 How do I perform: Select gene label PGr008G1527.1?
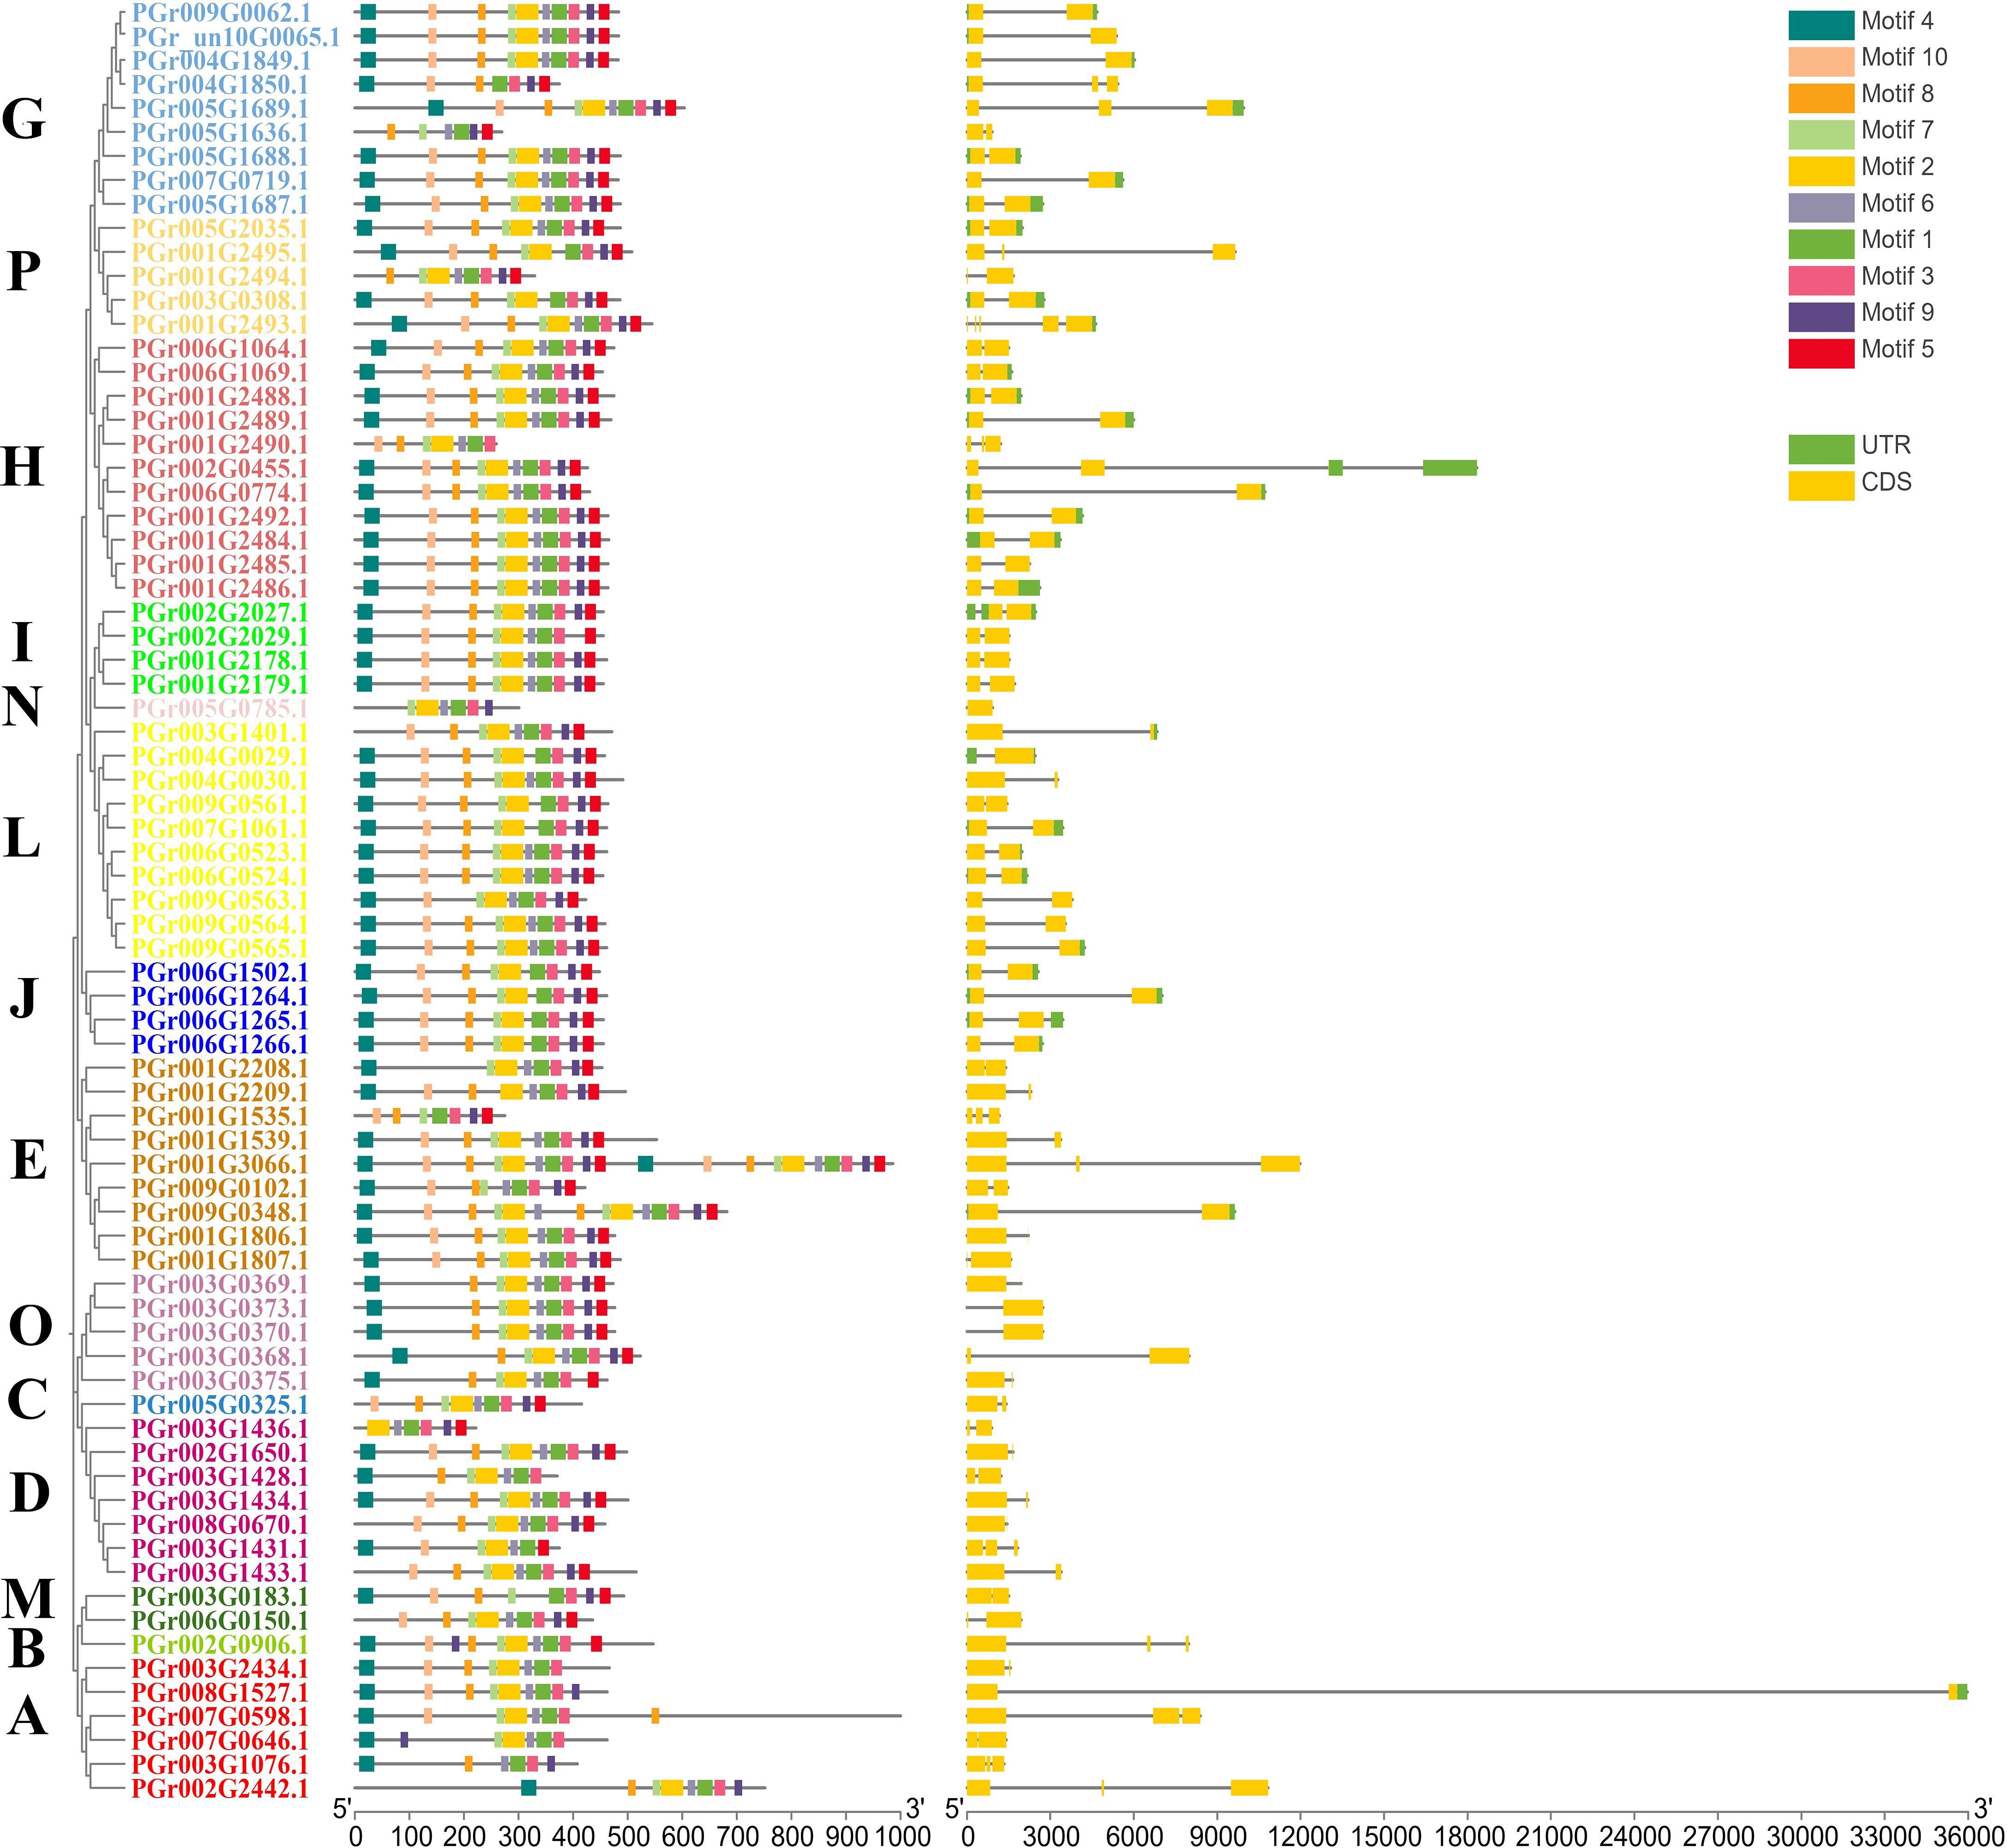click(x=220, y=1693)
